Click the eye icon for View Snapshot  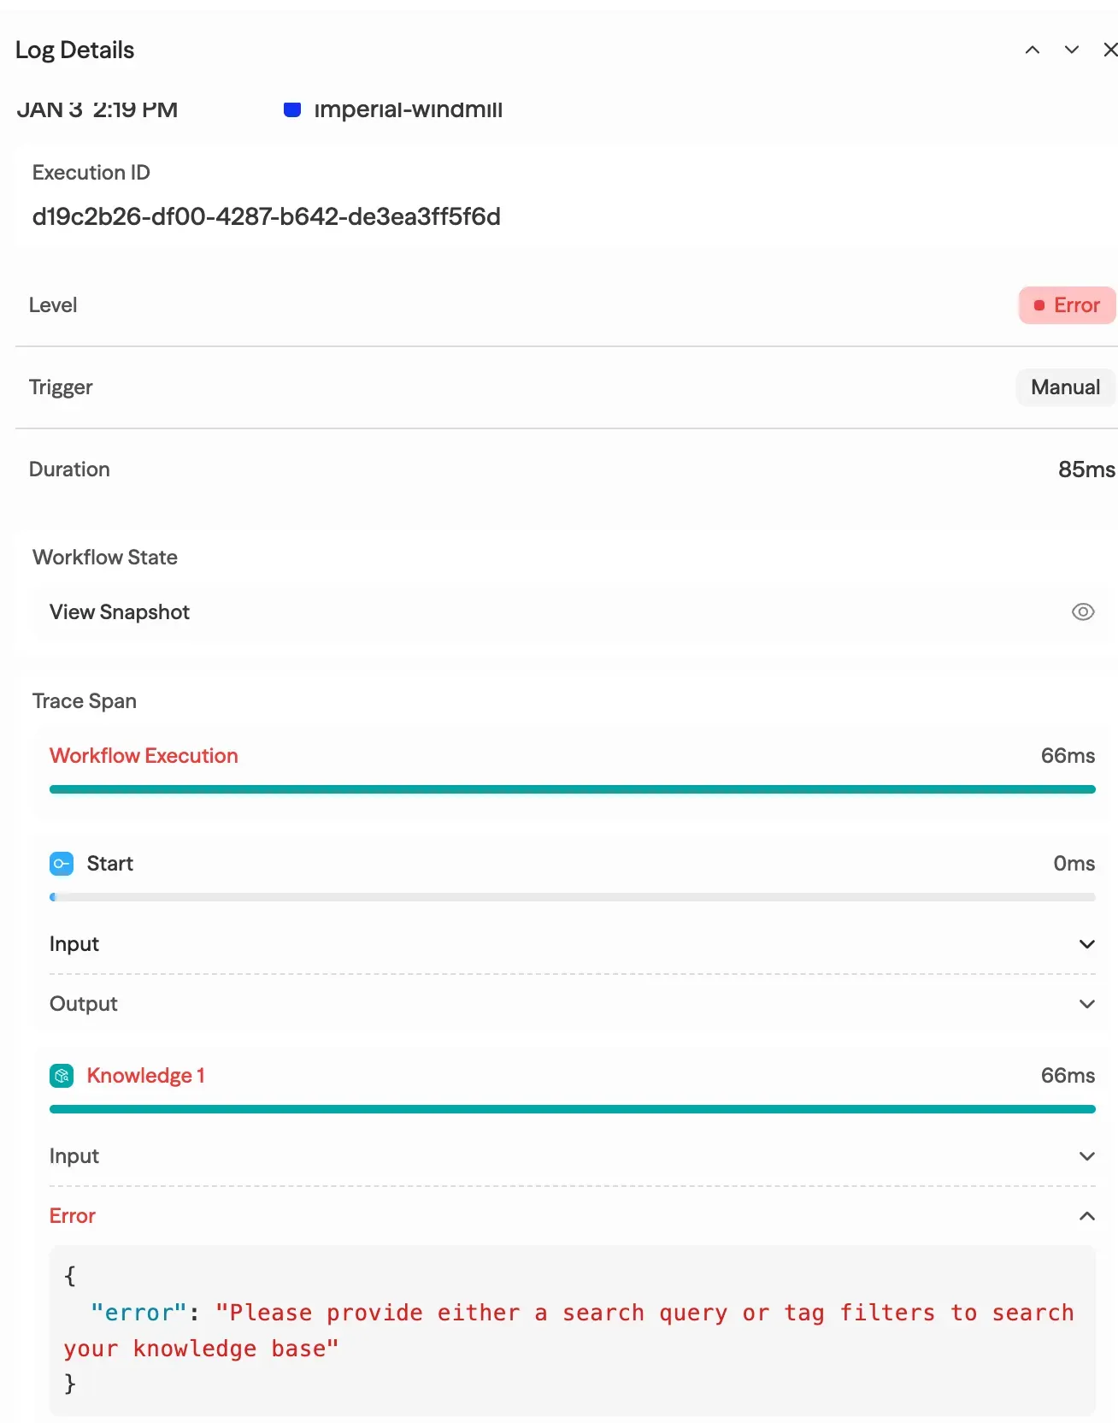point(1082,612)
